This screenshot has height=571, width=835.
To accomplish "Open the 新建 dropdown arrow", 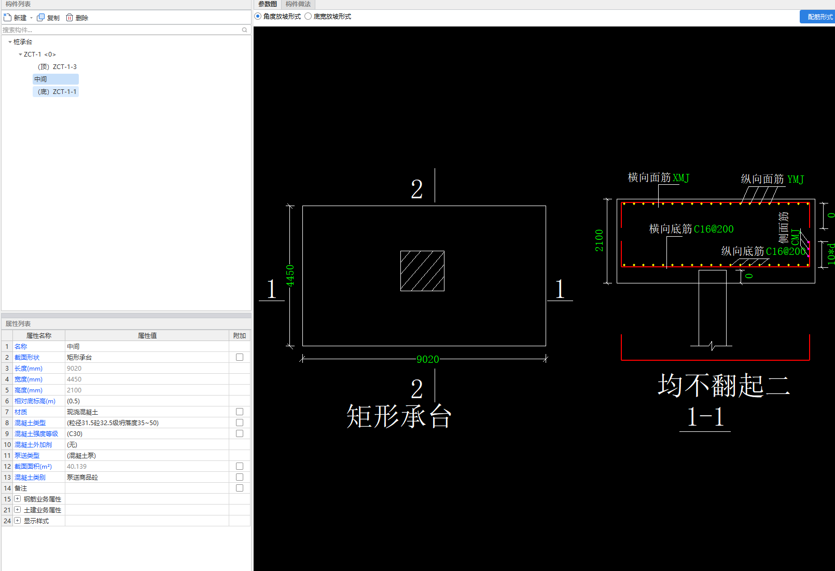I will (x=31, y=18).
